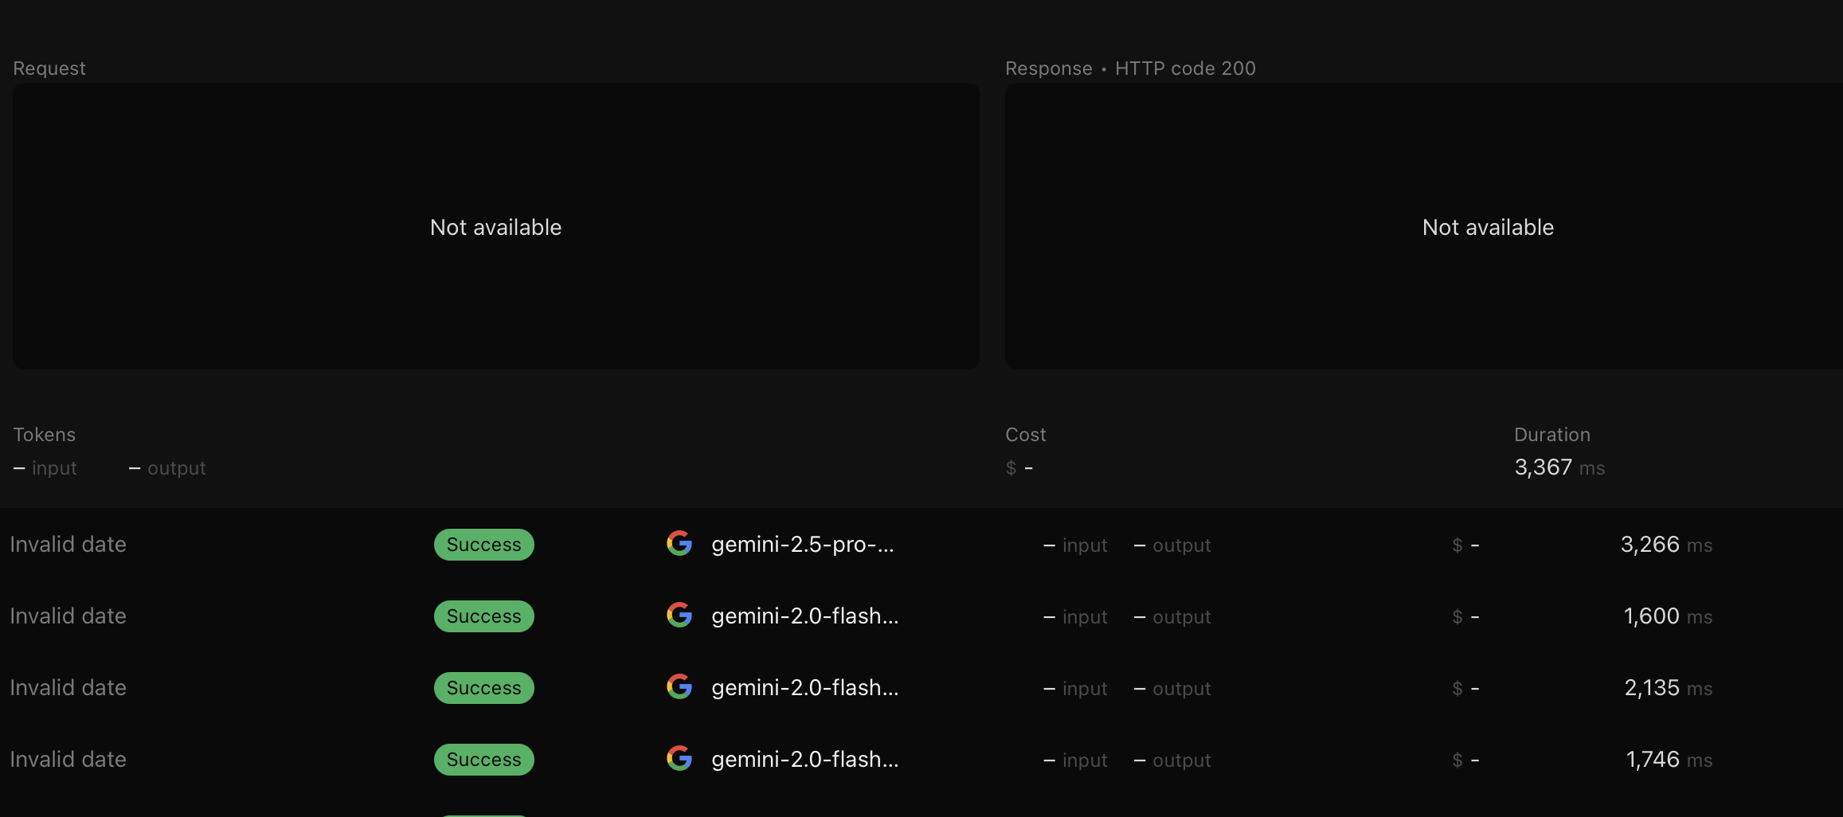
Task: Click the Google icon in the 1,746 ms row
Action: coord(679,759)
